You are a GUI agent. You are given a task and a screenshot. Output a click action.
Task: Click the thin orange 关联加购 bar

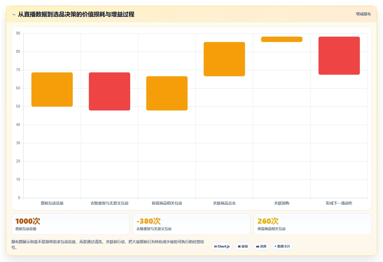coord(282,39)
